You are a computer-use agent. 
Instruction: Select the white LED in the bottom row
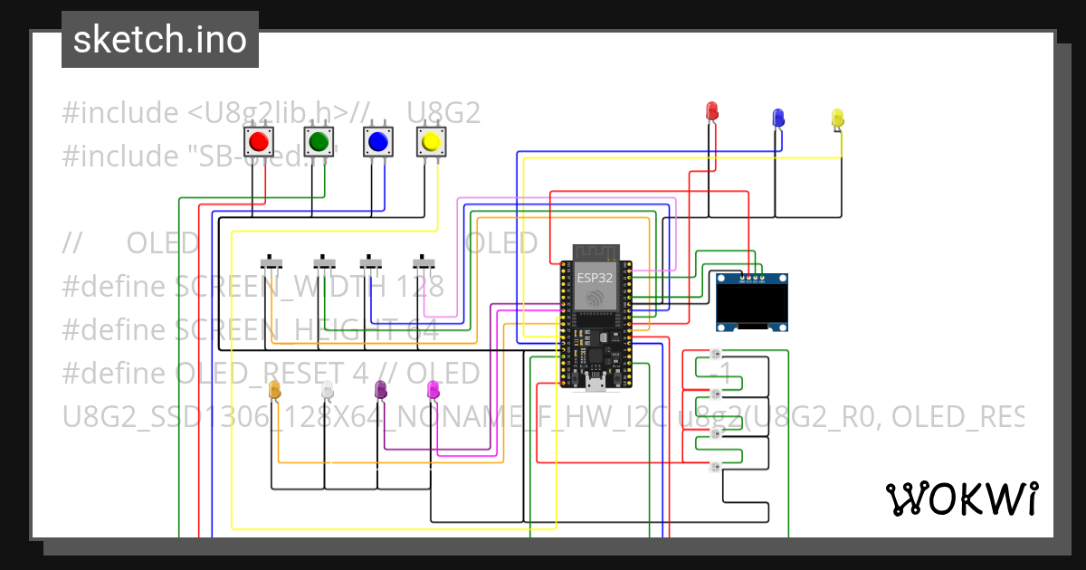coord(326,391)
